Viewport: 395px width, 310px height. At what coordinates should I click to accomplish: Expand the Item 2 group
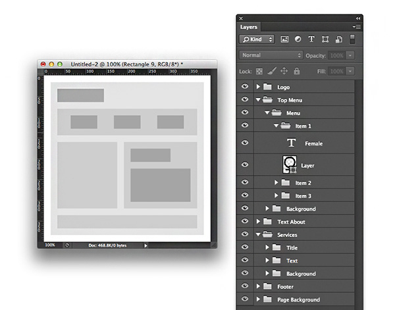click(x=276, y=183)
